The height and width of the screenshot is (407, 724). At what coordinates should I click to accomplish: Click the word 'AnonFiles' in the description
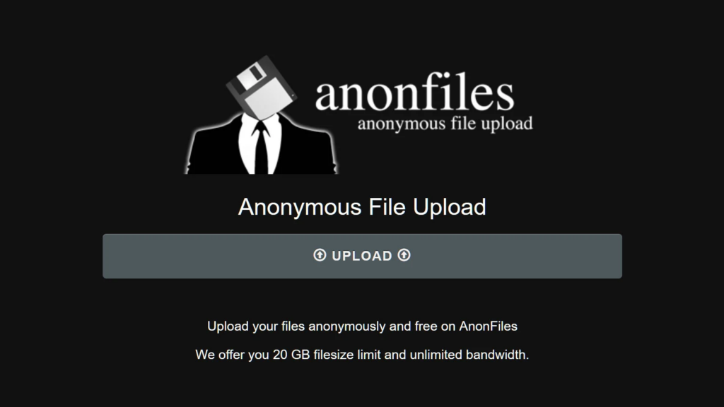click(x=488, y=326)
